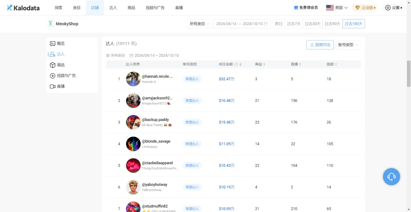Click the calendar icon in date range field
The width and height of the screenshot is (411, 212).
coord(266,24)
